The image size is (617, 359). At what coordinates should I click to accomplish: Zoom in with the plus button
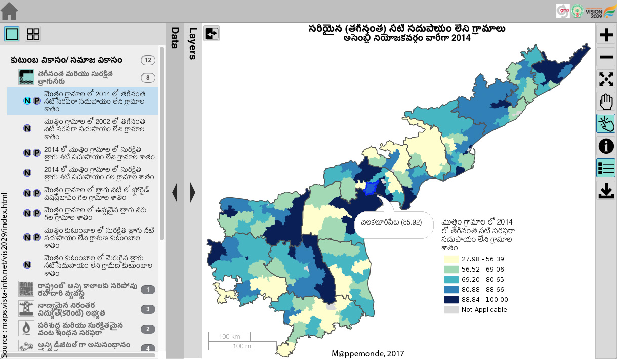click(606, 35)
